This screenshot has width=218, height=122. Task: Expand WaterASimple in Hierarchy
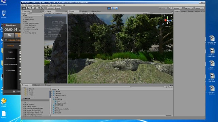(24, 19)
